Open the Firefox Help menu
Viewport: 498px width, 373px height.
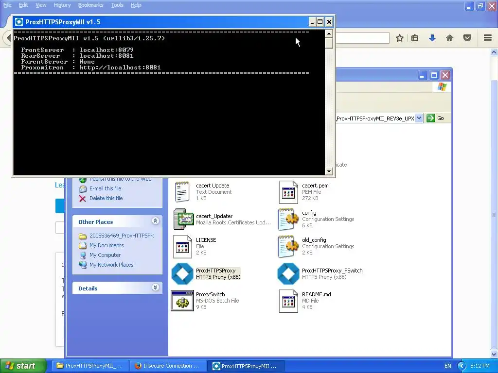tap(136, 5)
